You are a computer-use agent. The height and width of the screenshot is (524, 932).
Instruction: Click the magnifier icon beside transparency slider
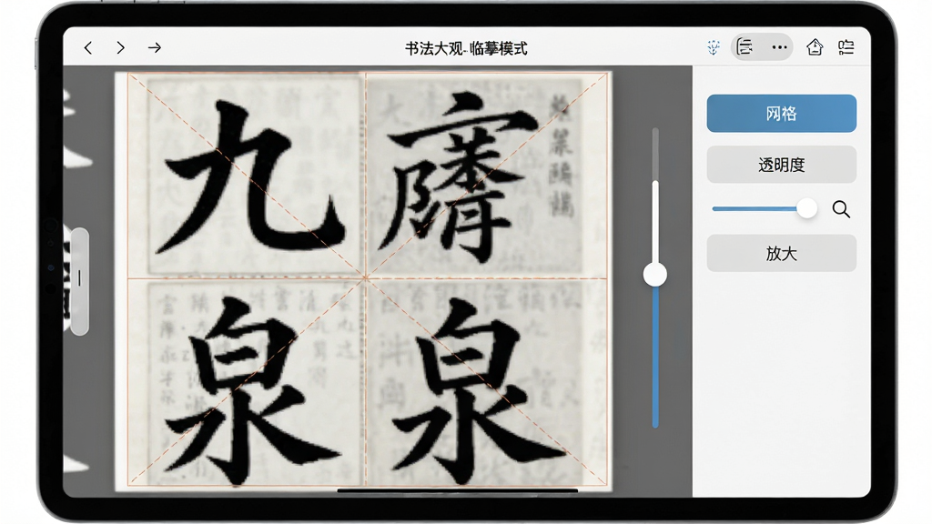pyautogui.click(x=841, y=209)
